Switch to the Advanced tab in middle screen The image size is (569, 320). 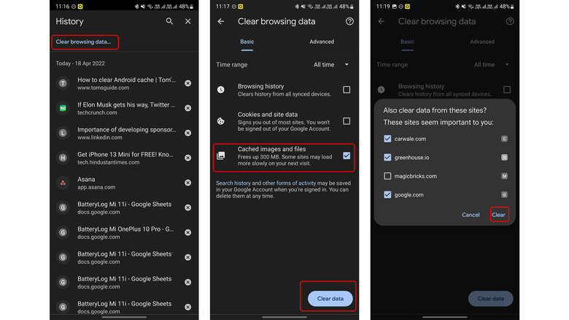pos(322,42)
